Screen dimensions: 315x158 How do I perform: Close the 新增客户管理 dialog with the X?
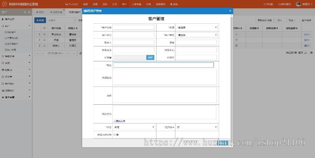tap(230, 11)
